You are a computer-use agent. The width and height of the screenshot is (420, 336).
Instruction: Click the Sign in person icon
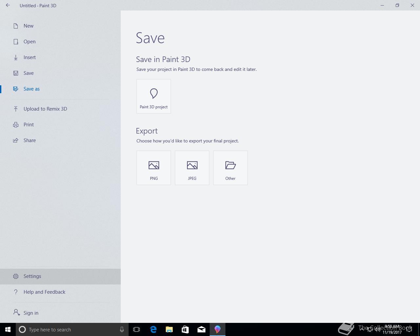click(x=16, y=312)
